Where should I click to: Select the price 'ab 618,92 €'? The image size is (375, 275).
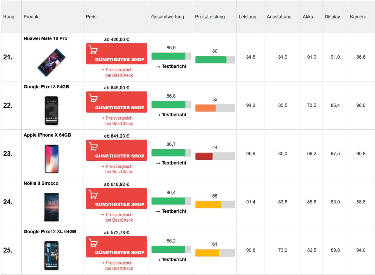coord(117,184)
